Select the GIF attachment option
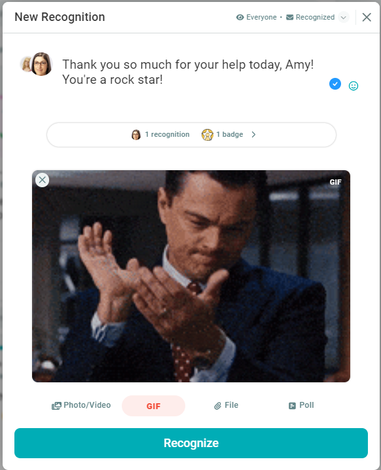Image resolution: width=381 pixels, height=470 pixels. coord(153,406)
